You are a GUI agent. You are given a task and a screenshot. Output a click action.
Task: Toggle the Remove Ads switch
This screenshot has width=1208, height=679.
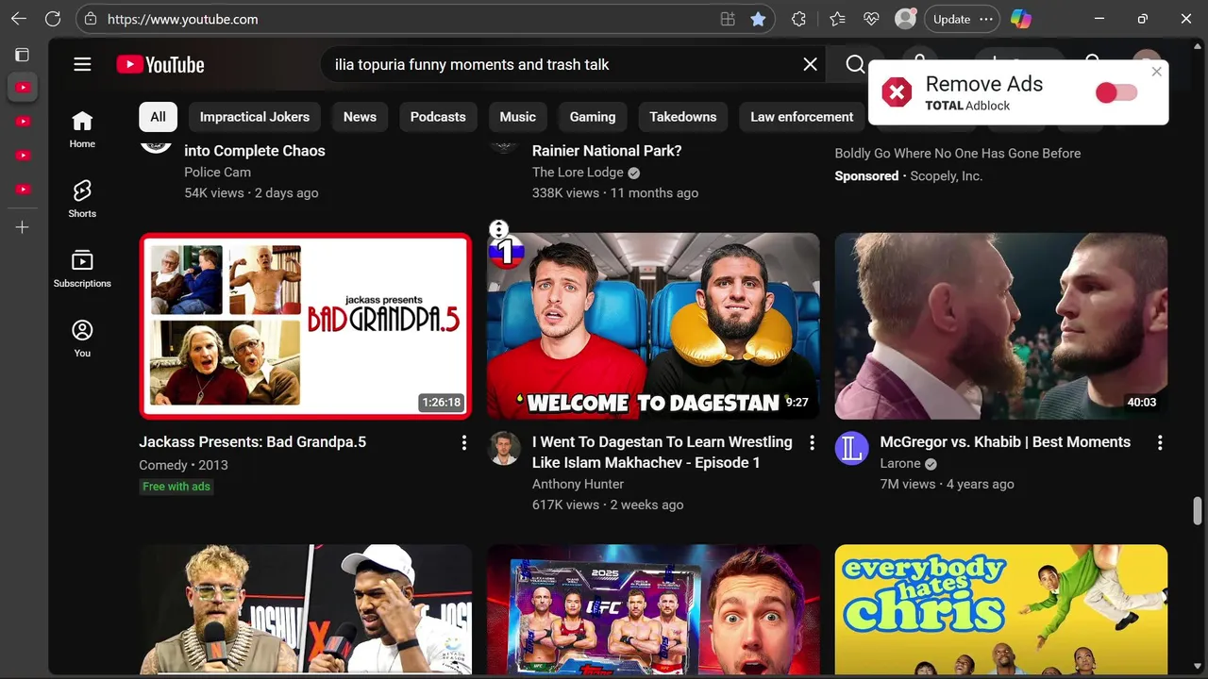pyautogui.click(x=1116, y=92)
